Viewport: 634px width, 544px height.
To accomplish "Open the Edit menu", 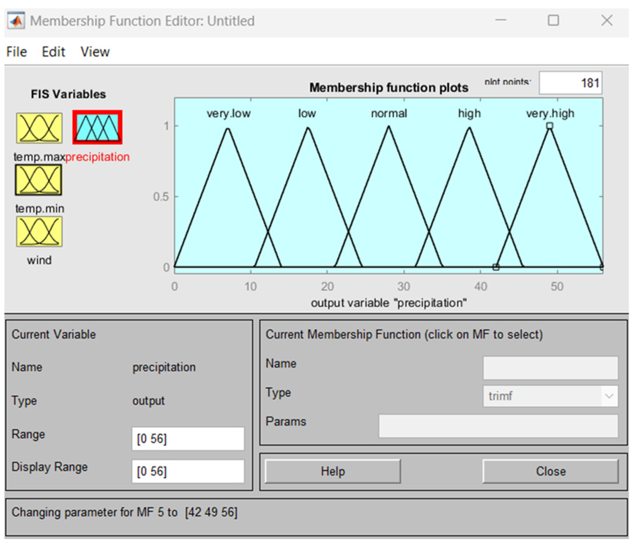I will [x=53, y=52].
